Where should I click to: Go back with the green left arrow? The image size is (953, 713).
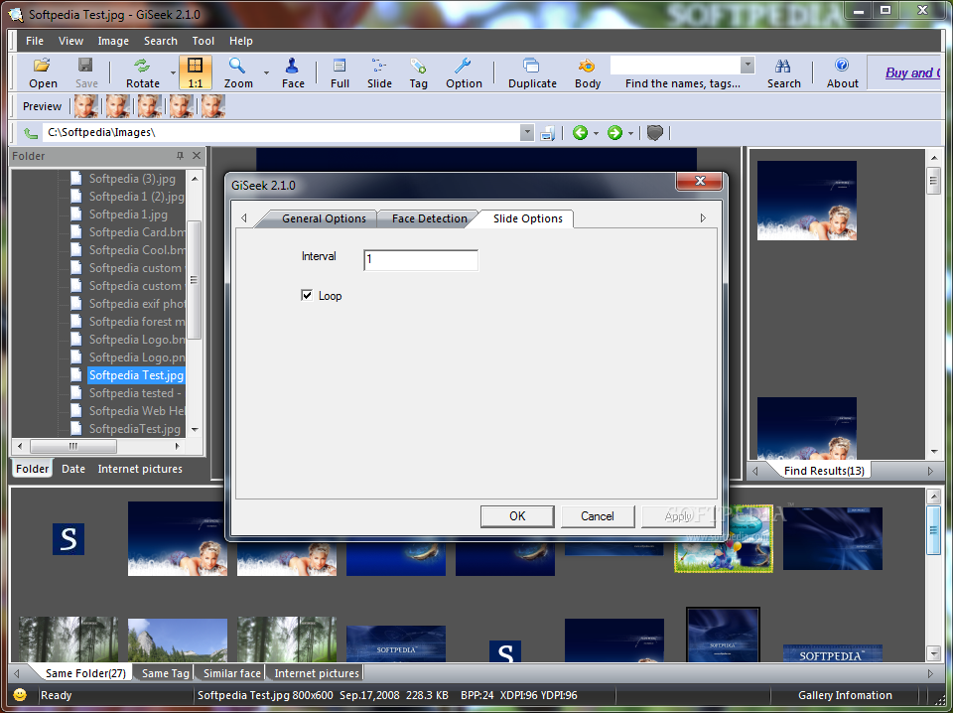point(580,132)
